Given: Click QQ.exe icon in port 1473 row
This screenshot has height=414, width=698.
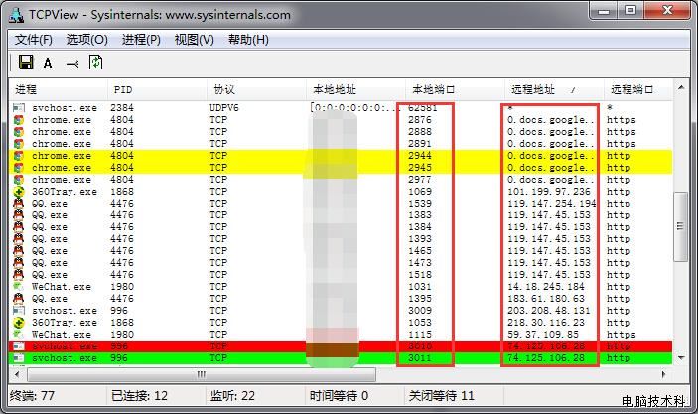Looking at the screenshot, I should pos(18,263).
